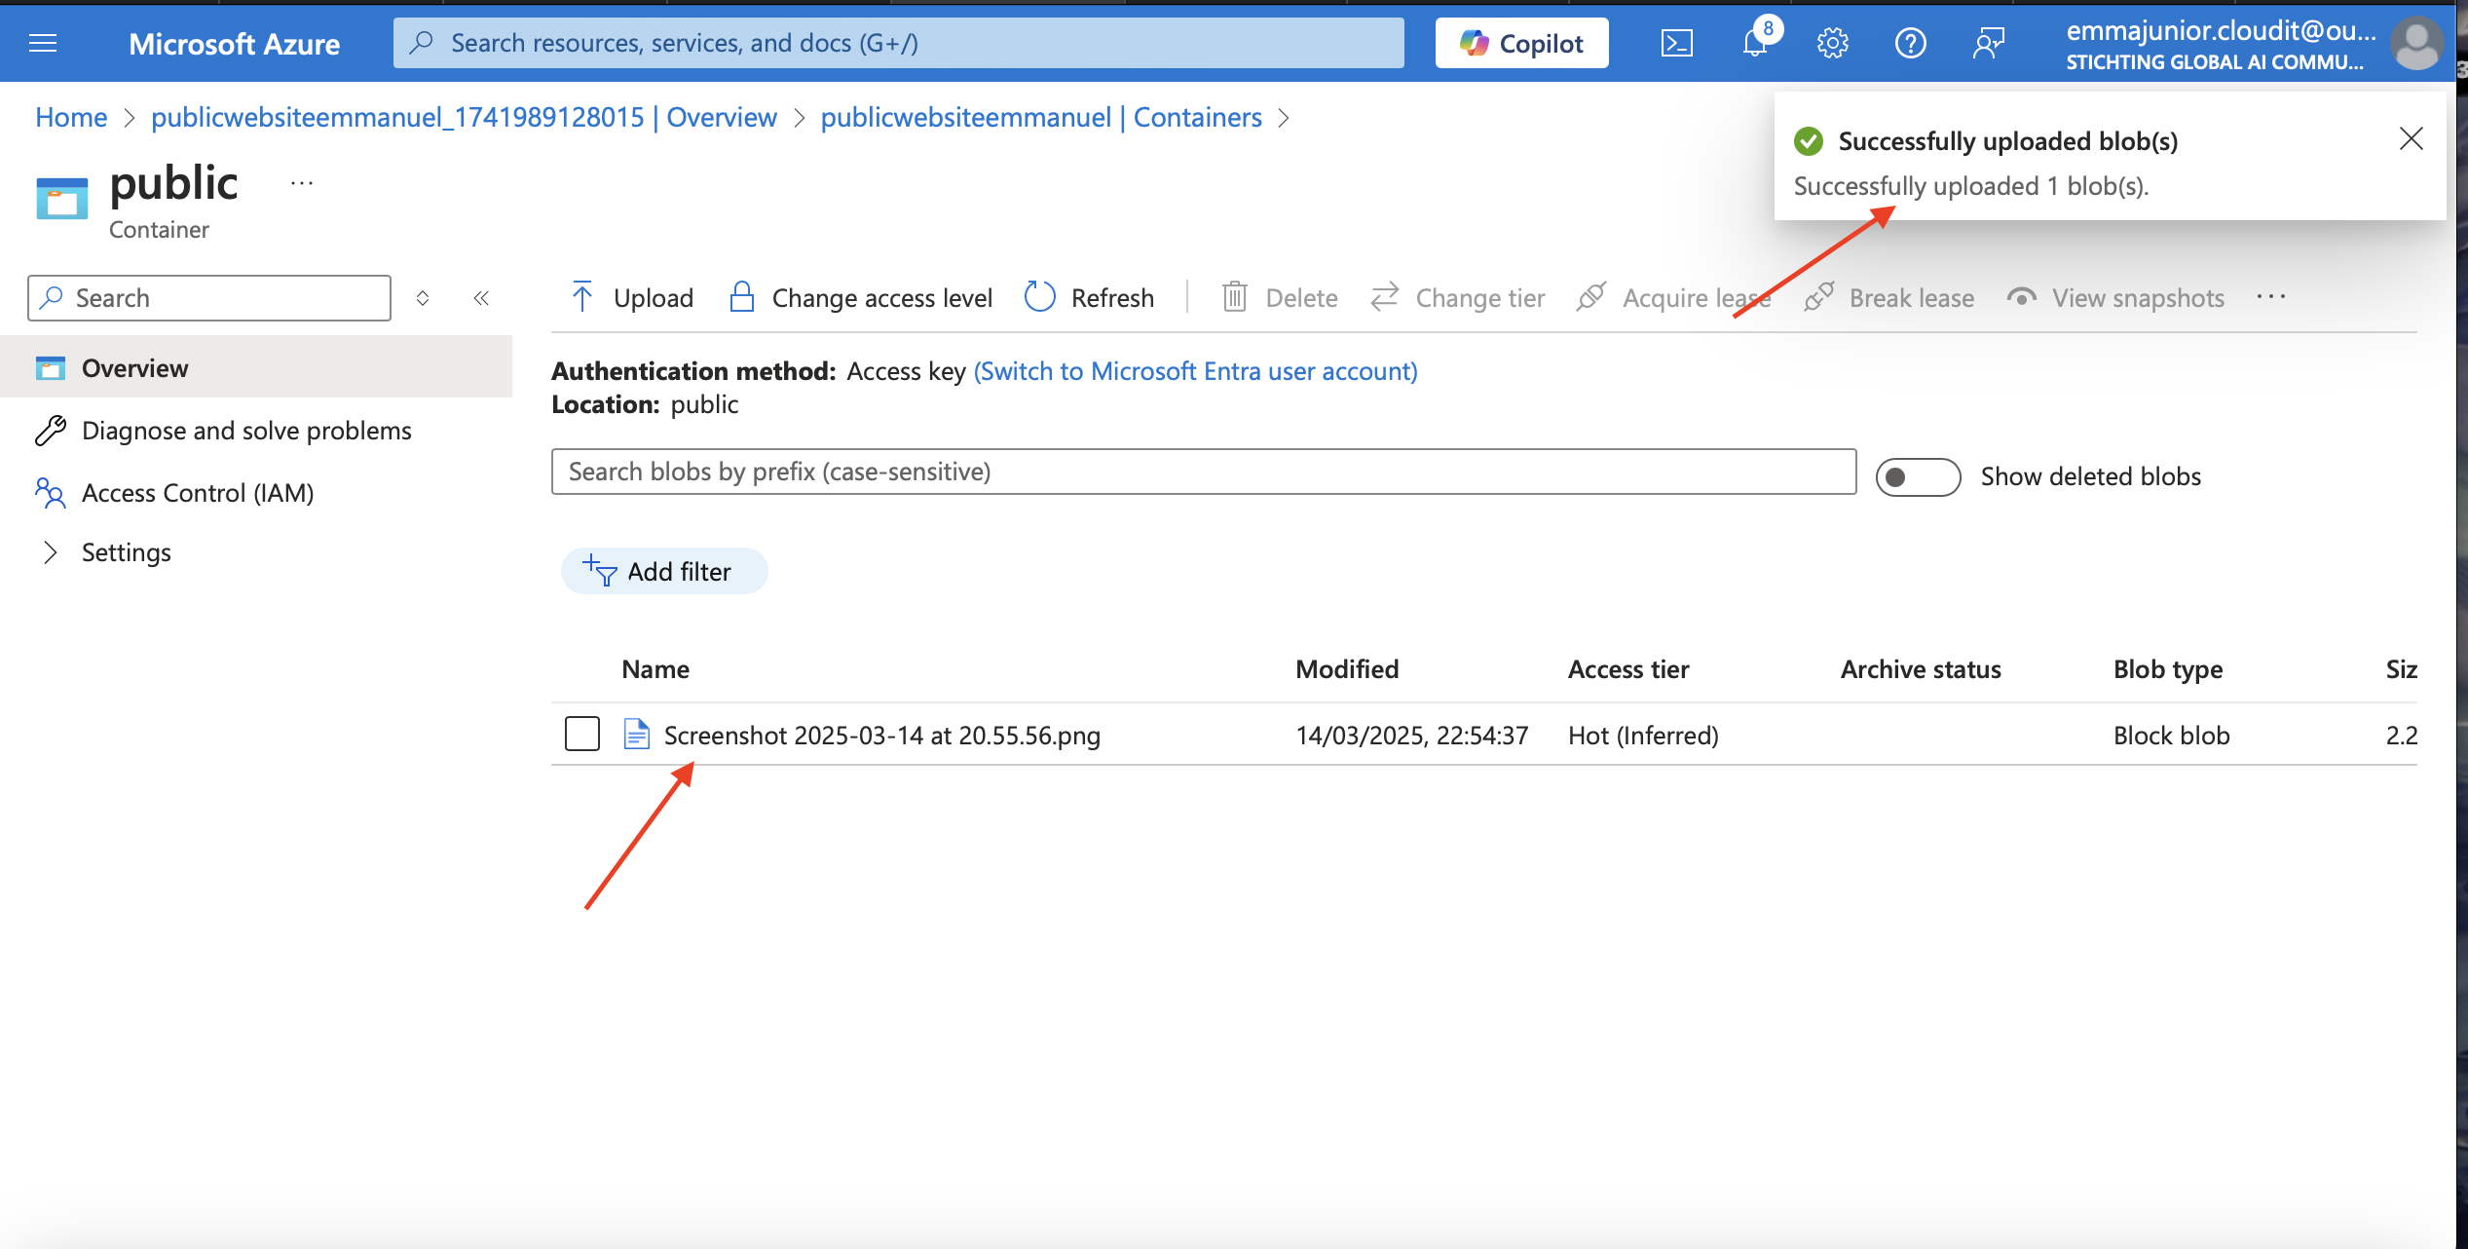Click View snapshots in toolbar
Viewport: 2468px width, 1249px height.
coord(2115,298)
